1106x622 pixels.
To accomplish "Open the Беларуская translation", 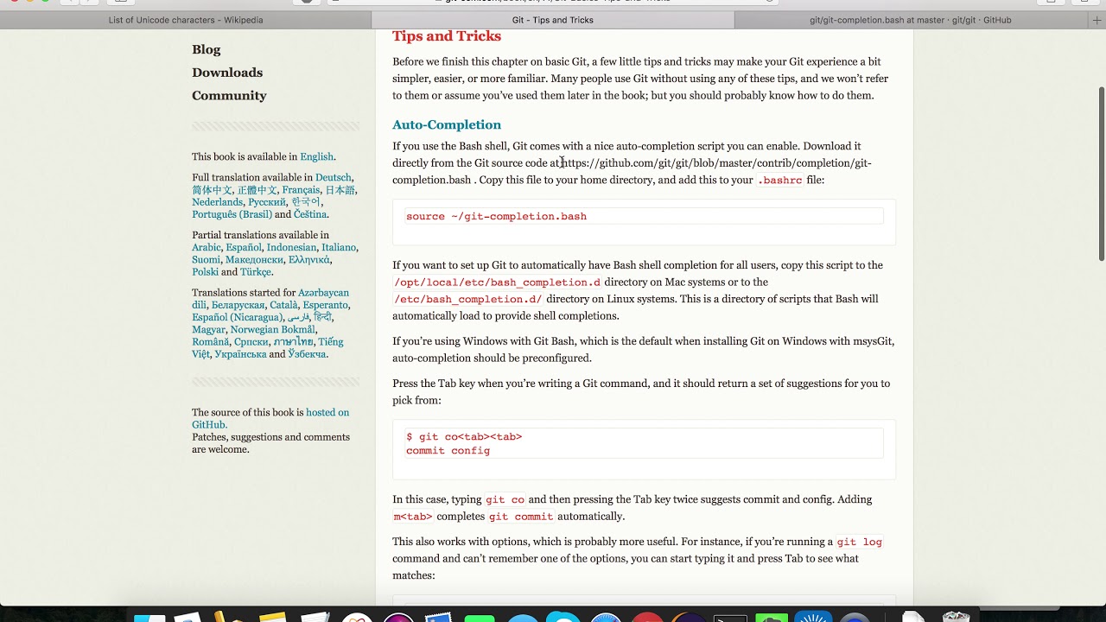I will pyautogui.click(x=238, y=305).
